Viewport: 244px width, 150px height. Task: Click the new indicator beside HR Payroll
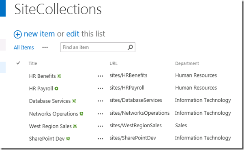point(56,88)
